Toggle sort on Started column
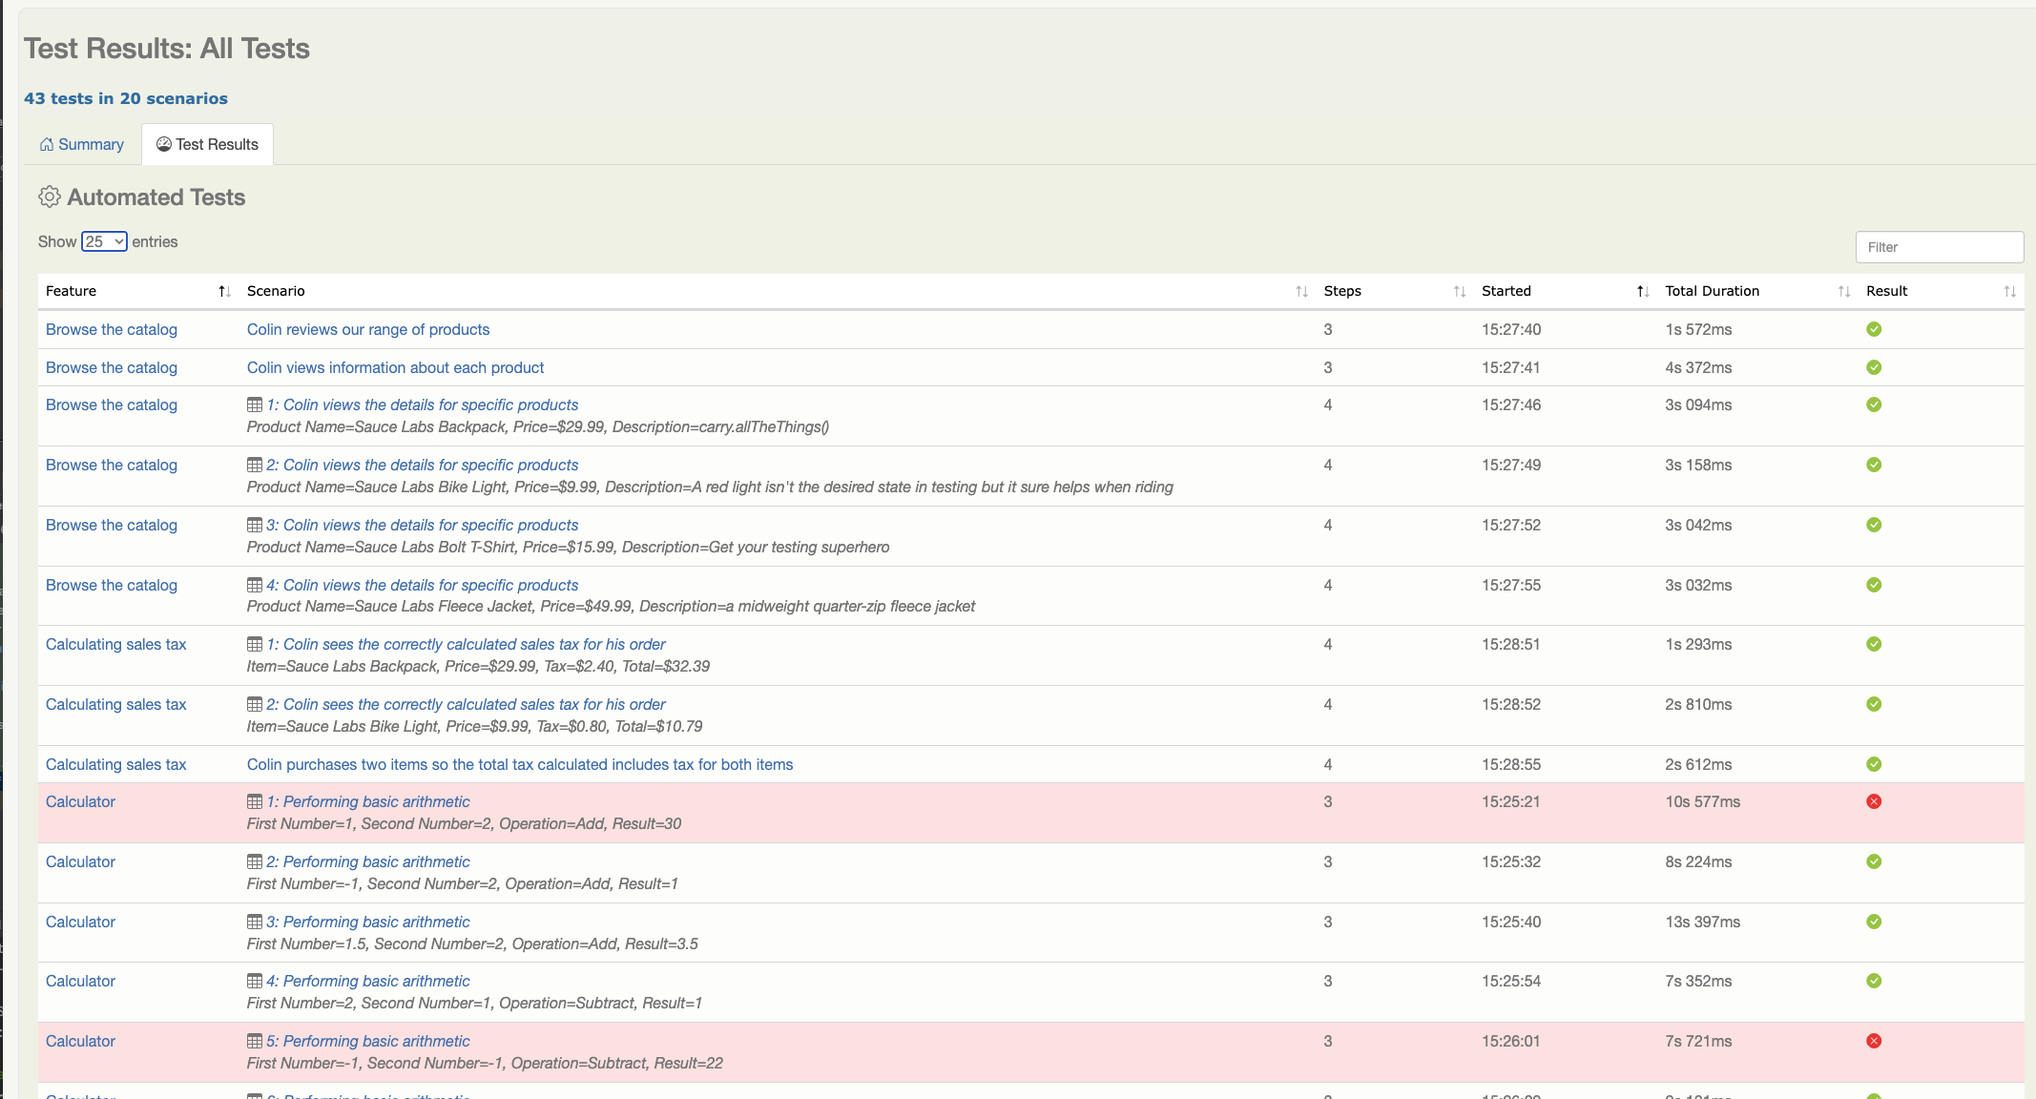 [x=1643, y=291]
